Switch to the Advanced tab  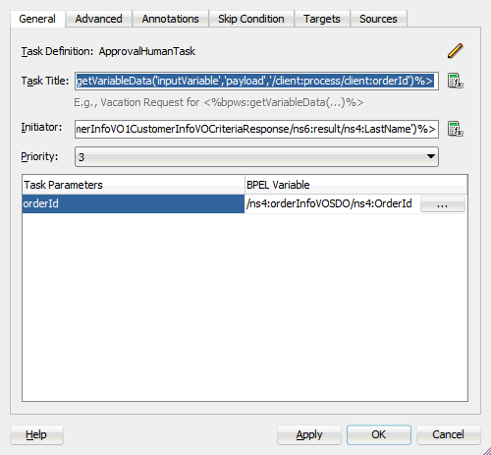[x=98, y=19]
